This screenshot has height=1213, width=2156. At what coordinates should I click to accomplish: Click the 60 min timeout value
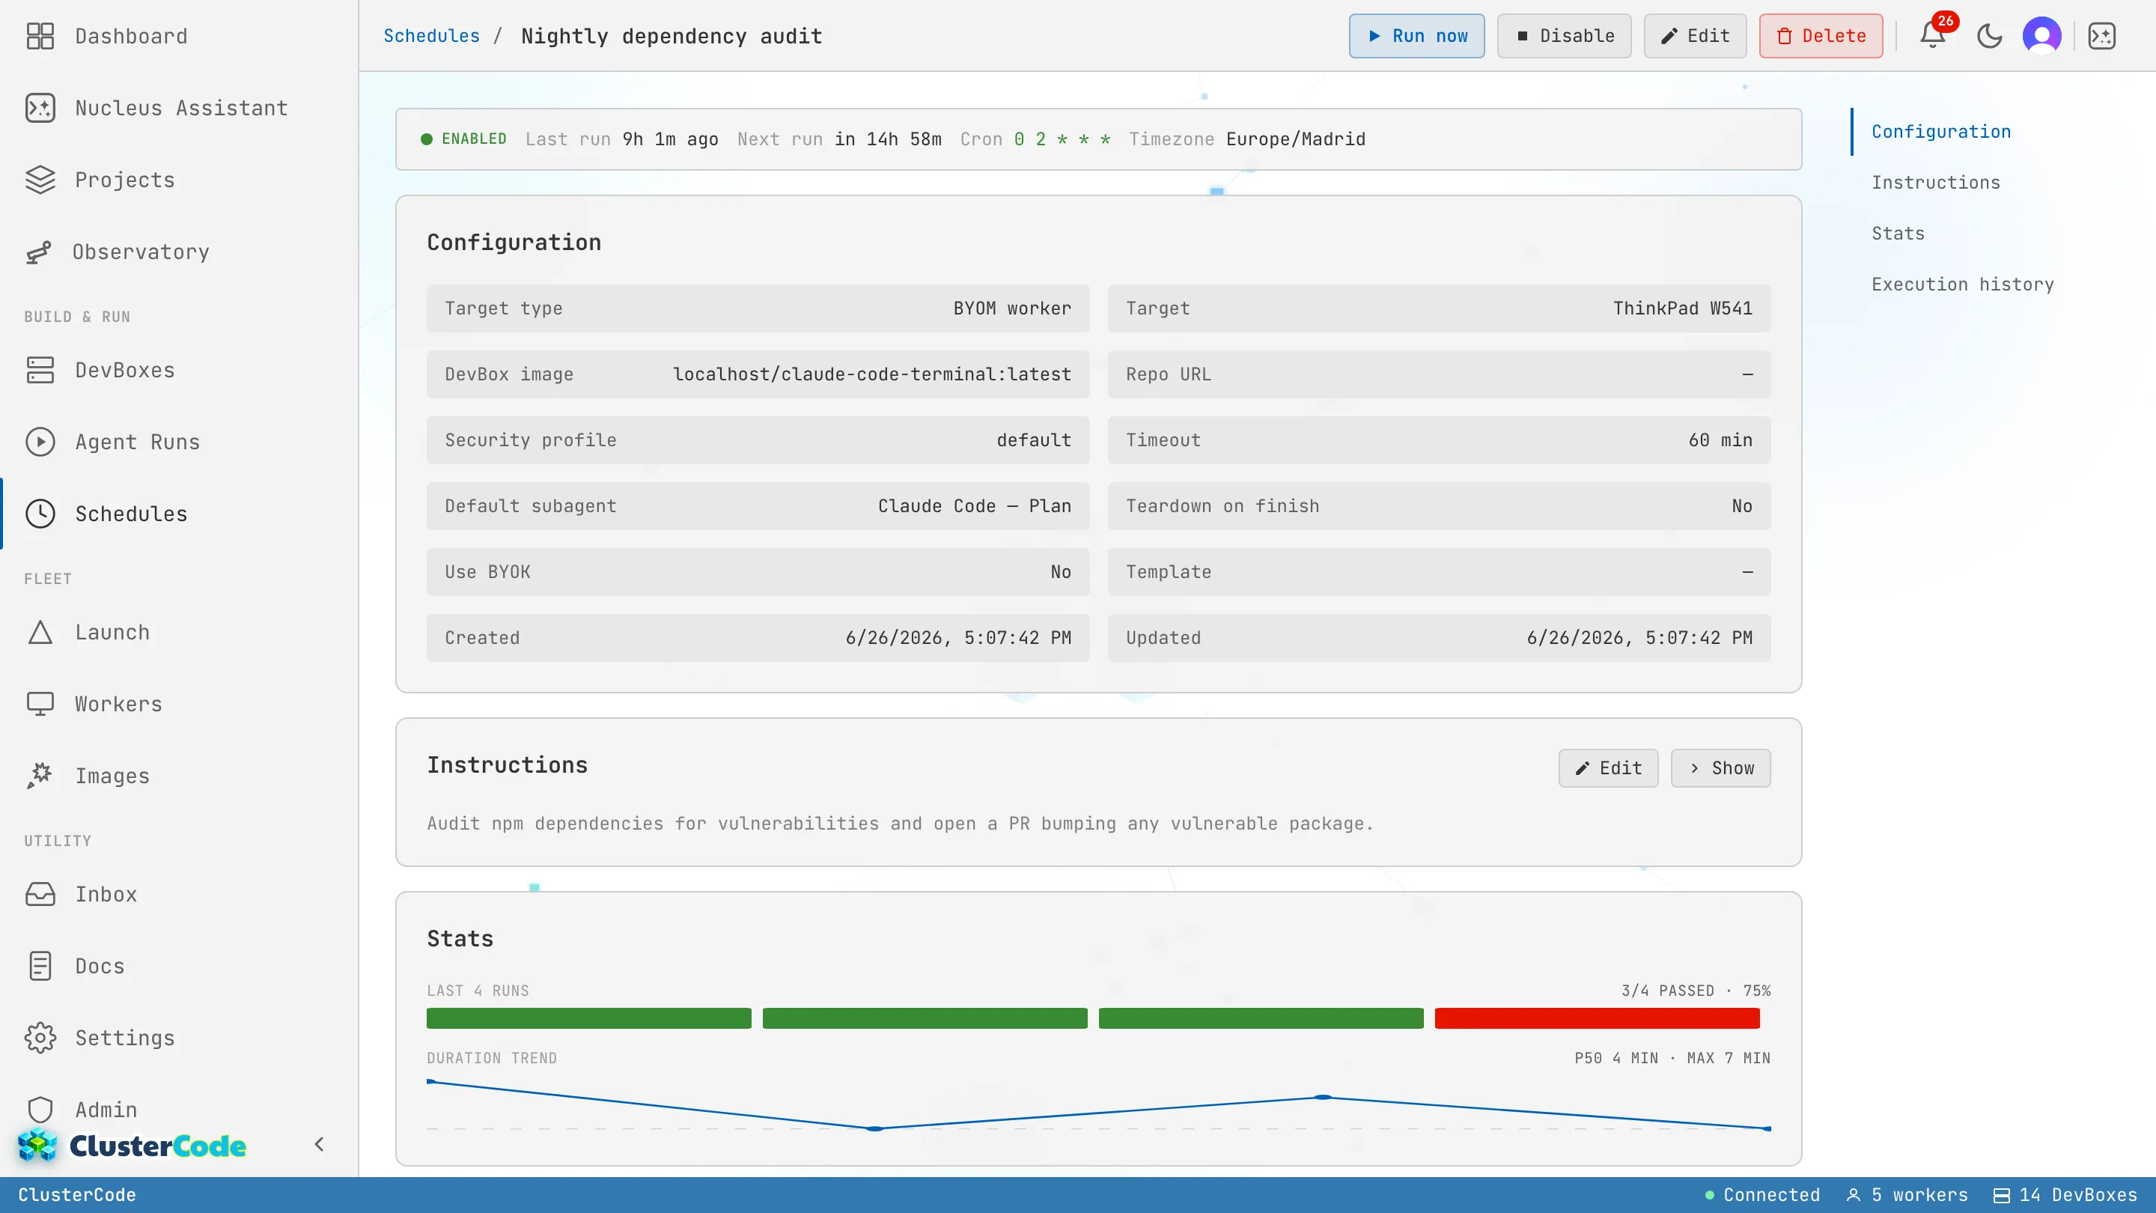(x=1720, y=440)
